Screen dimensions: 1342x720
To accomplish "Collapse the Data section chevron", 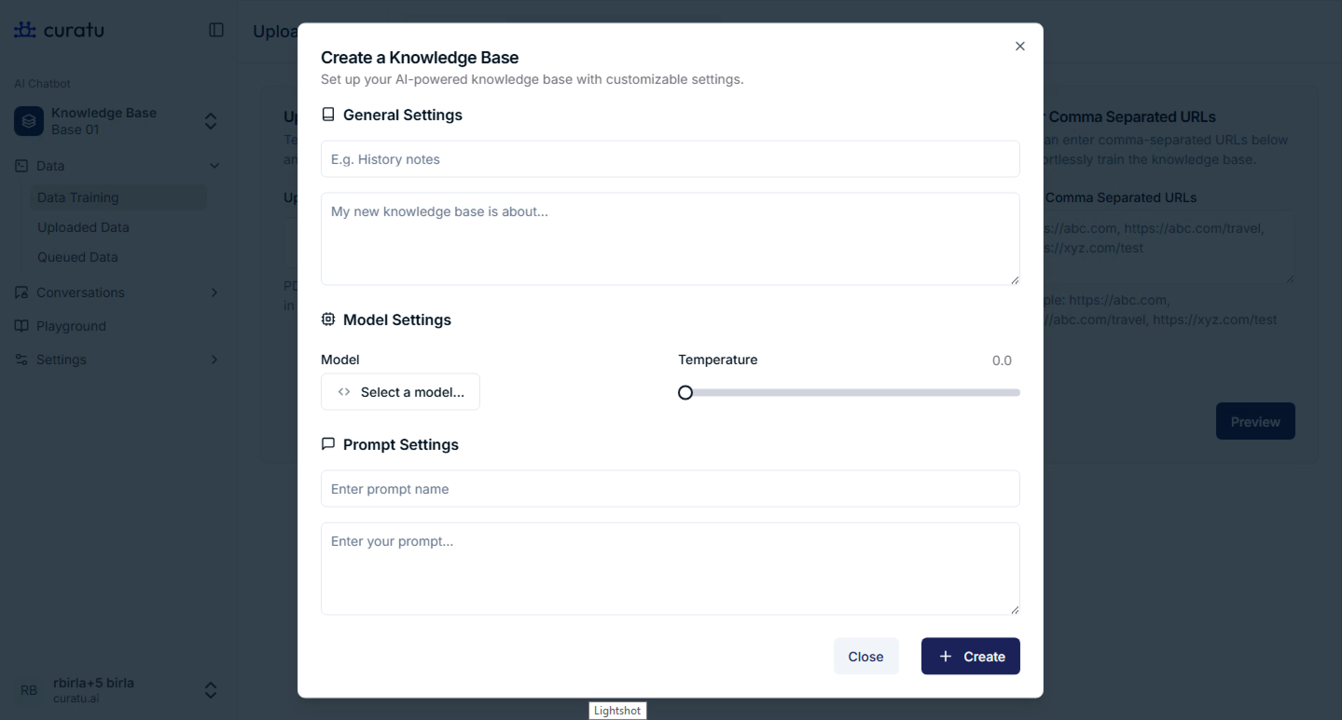I will 214,166.
